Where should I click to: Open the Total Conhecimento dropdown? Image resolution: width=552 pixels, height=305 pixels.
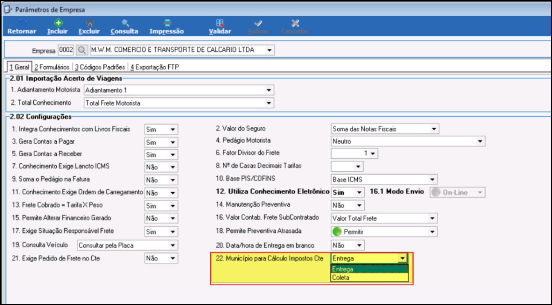(x=269, y=103)
